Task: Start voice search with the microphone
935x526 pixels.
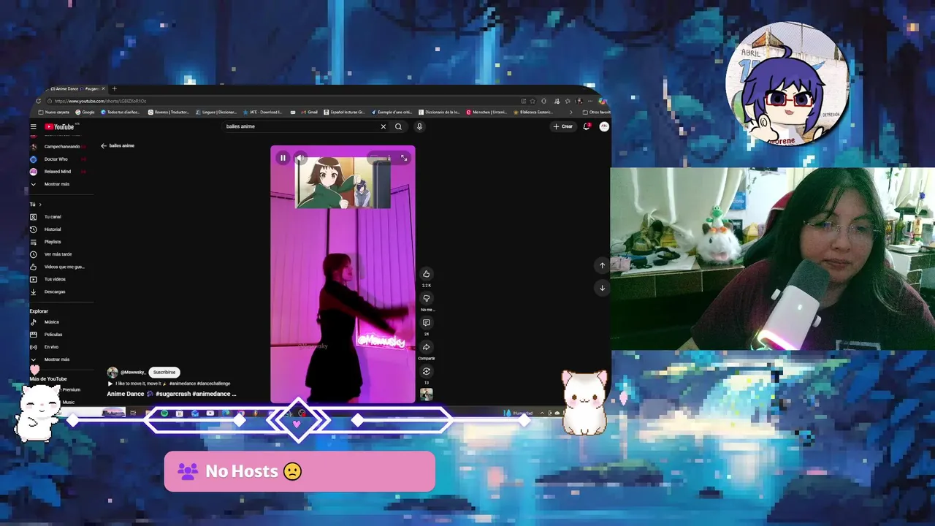Action: point(419,126)
